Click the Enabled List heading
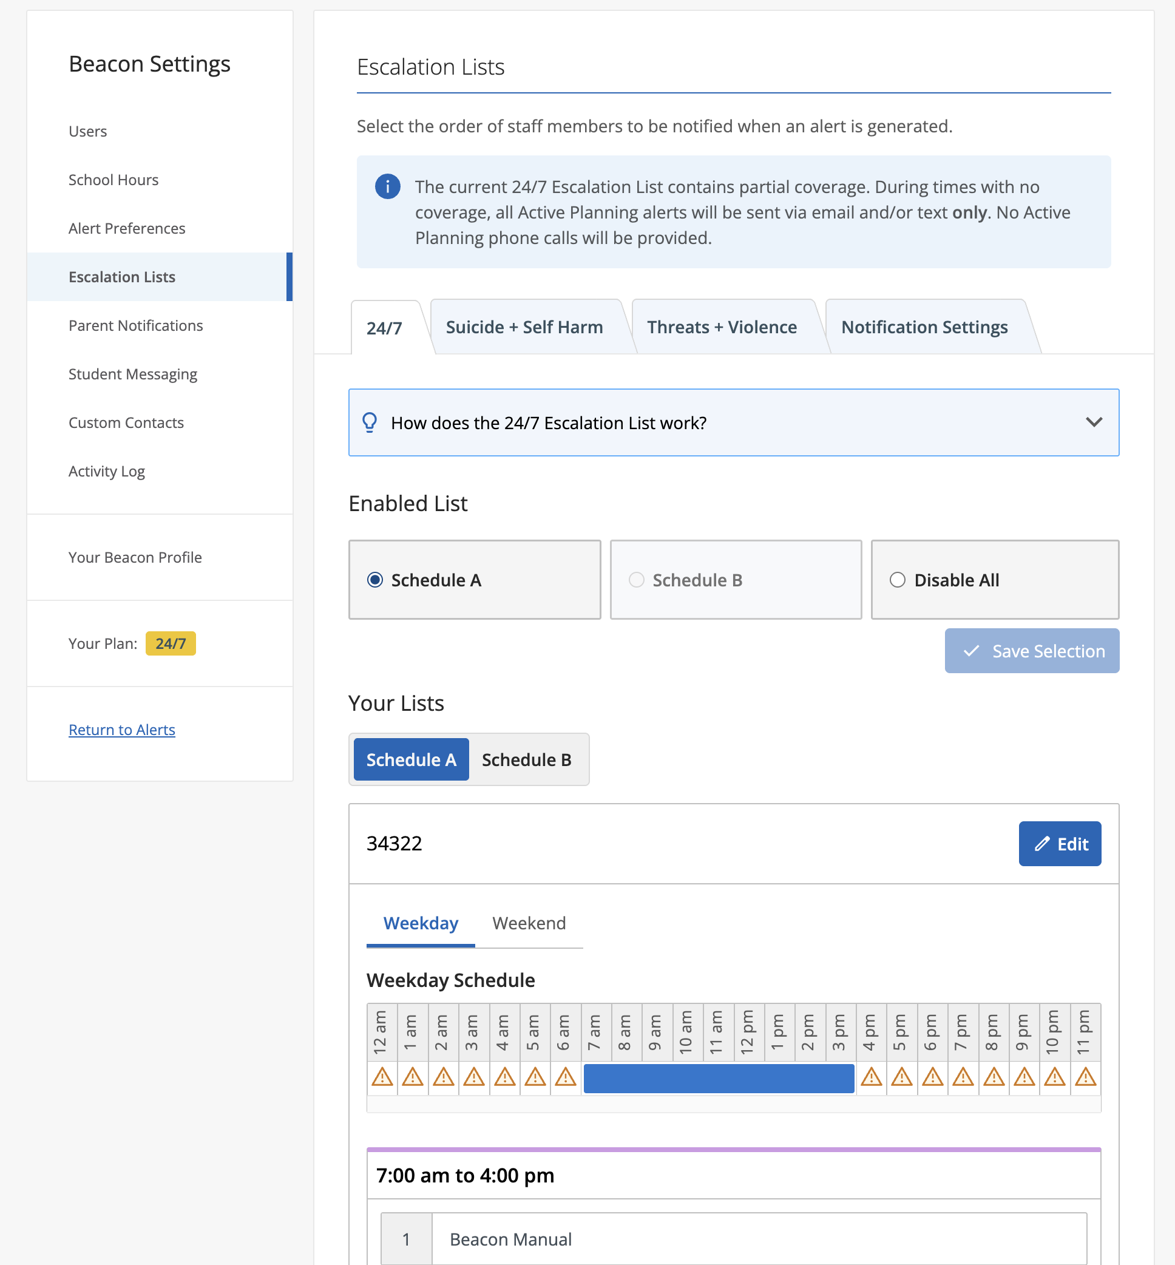 408,503
